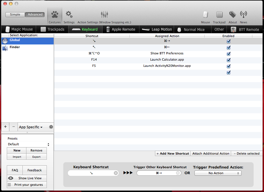The width and height of the screenshot is (264, 192).
Task: Open the app list gear menu
Action: point(51,127)
